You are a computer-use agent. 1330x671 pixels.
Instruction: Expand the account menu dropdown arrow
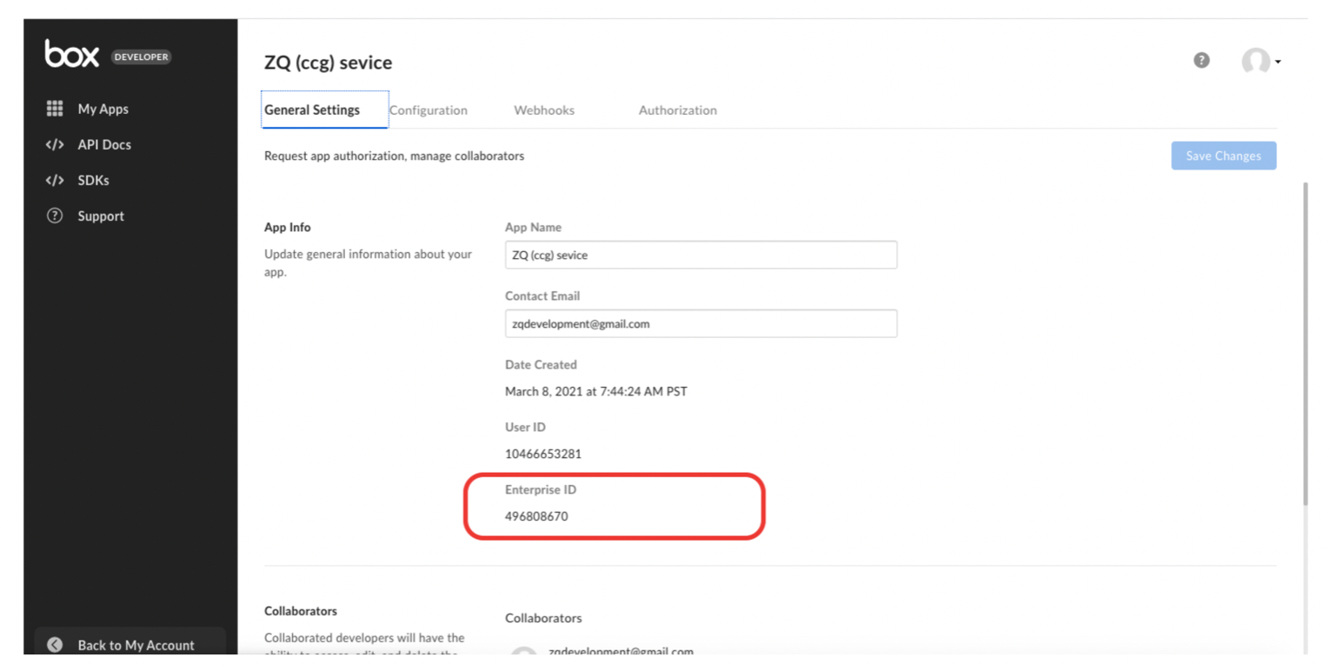click(x=1278, y=62)
